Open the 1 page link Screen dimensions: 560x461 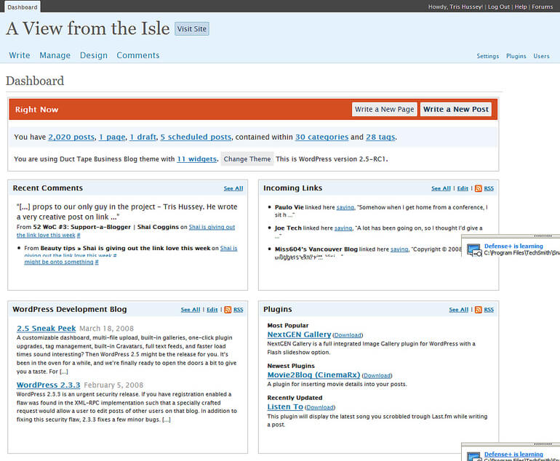(112, 137)
